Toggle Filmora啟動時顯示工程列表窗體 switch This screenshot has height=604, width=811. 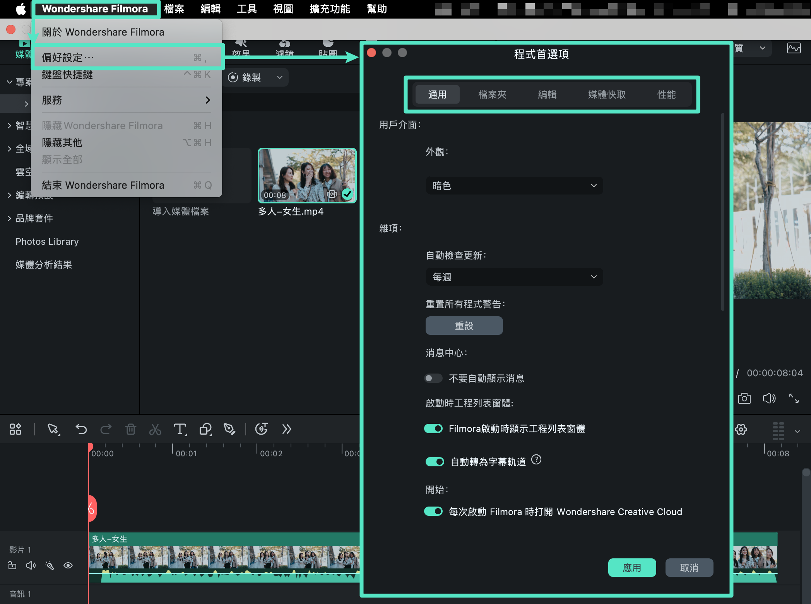433,428
